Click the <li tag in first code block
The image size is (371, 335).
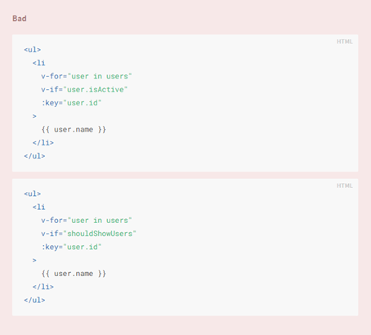pos(38,63)
